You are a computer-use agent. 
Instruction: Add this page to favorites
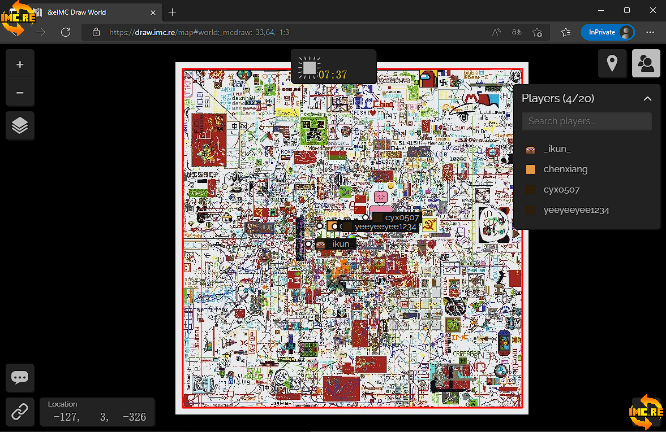(537, 32)
